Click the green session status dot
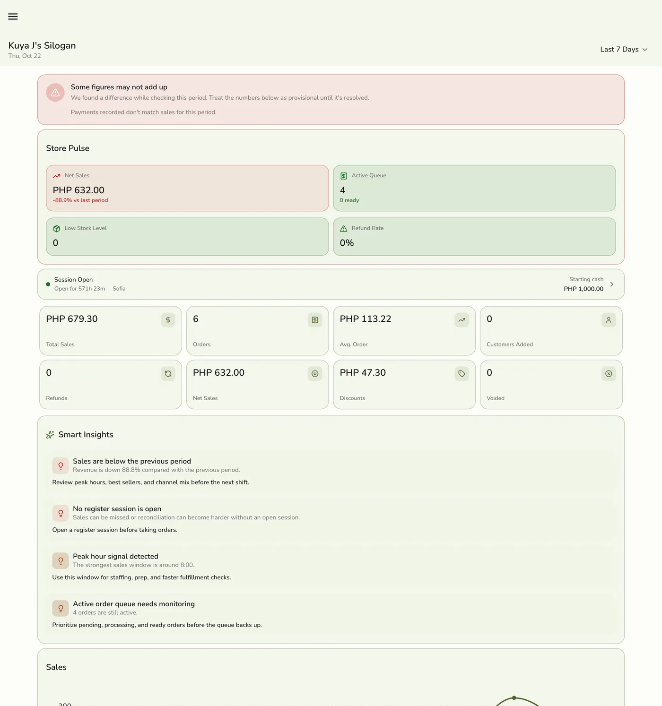The height and width of the screenshot is (706, 662). pyautogui.click(x=48, y=284)
